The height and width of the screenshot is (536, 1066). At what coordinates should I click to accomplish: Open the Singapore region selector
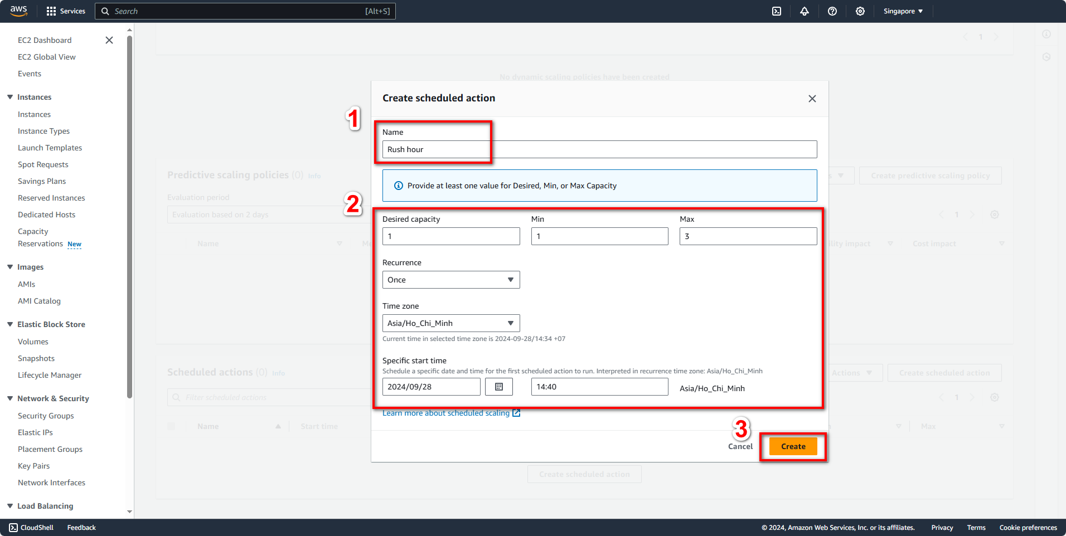click(x=902, y=11)
